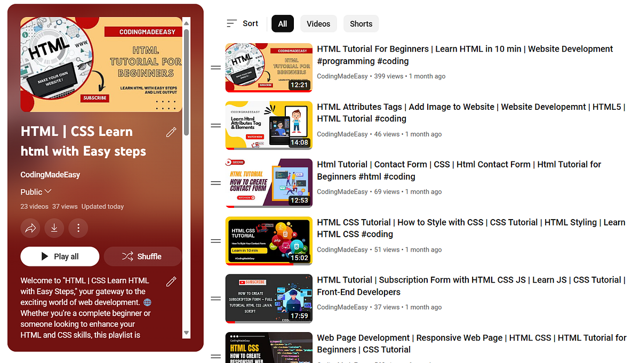Viewport: 640px width, 363px height.
Task: Click the Play all button
Action: coord(59,256)
